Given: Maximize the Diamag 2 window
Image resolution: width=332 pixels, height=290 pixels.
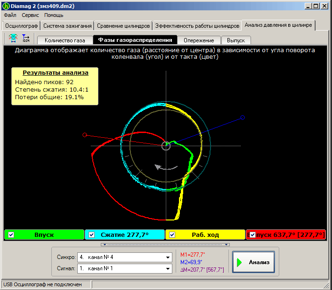Looking at the screenshot, I should [x=316, y=6].
